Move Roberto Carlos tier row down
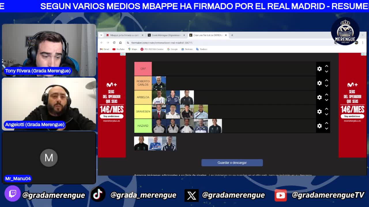The image size is (369, 207). [327, 86]
